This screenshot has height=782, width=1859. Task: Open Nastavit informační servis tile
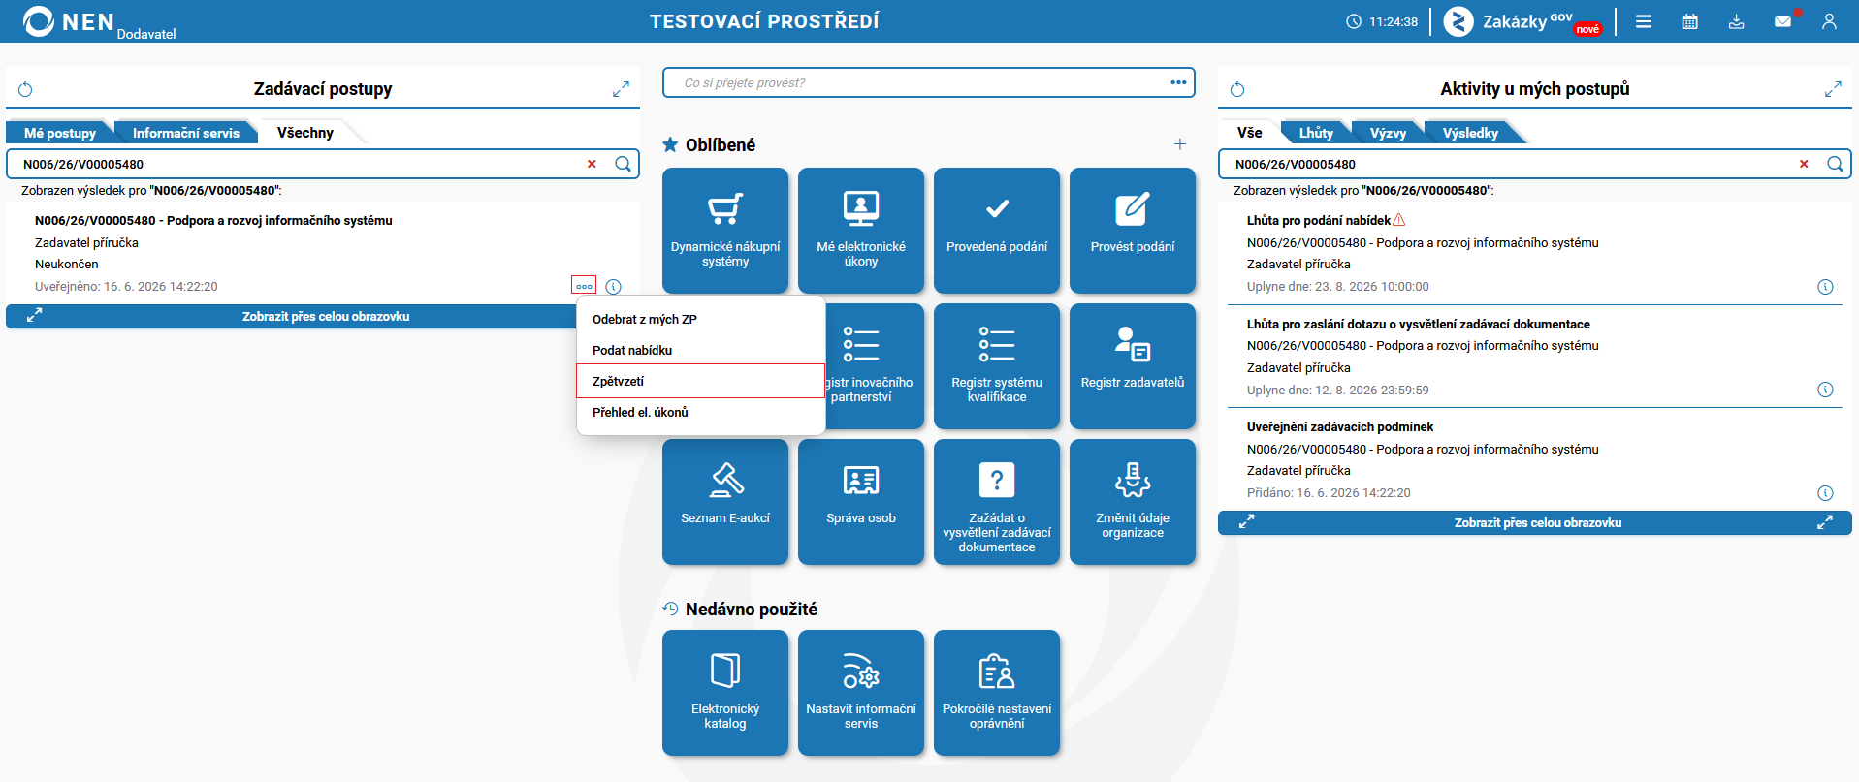point(861,693)
